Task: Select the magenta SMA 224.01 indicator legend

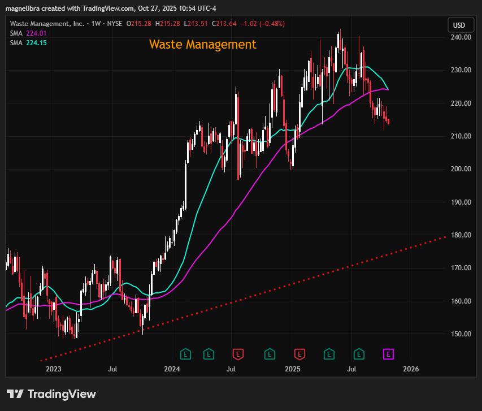Action: click(x=28, y=33)
